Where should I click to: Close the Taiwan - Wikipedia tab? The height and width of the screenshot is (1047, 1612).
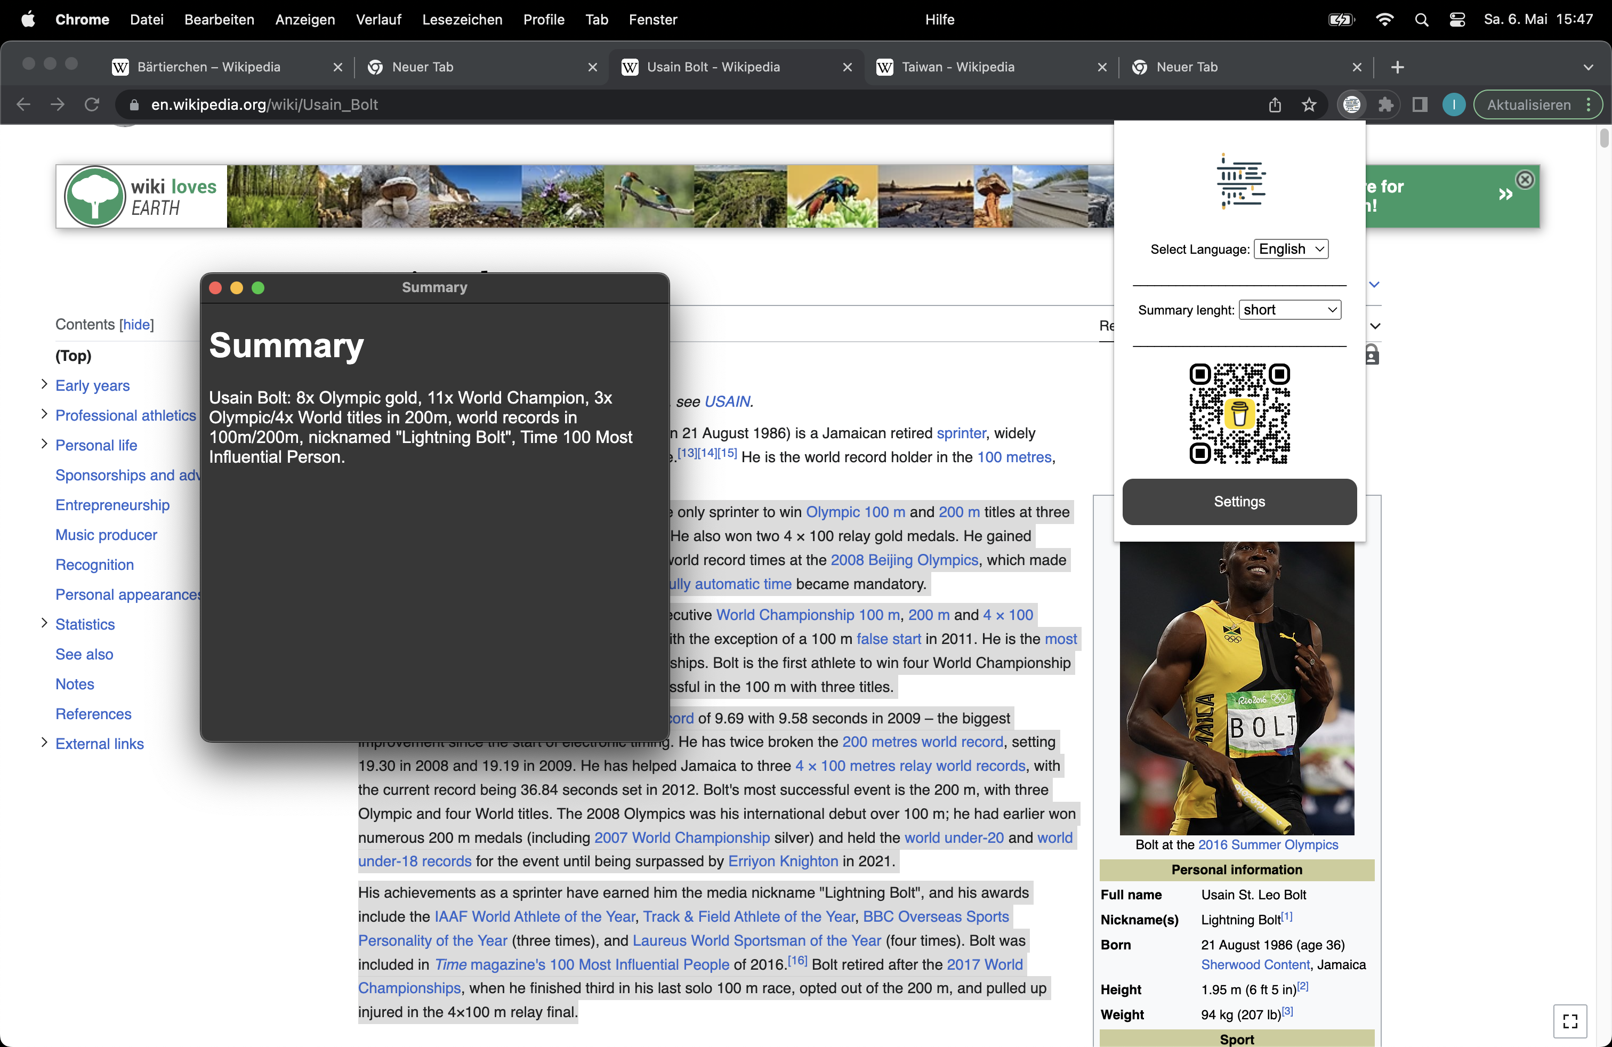1102,67
